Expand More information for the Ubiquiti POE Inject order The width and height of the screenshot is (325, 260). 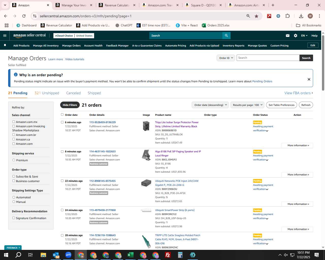coord(297,204)
